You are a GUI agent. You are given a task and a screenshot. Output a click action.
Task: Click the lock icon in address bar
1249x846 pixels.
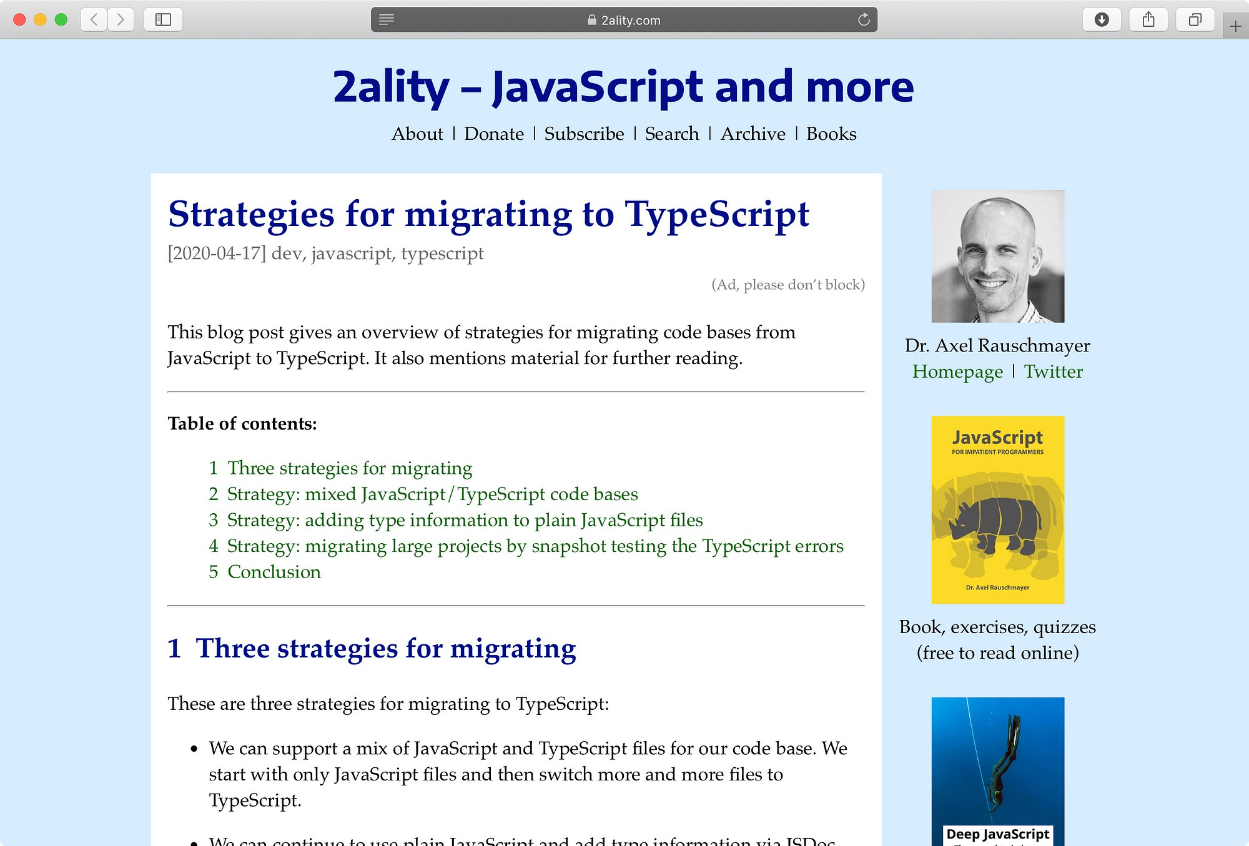click(x=591, y=20)
